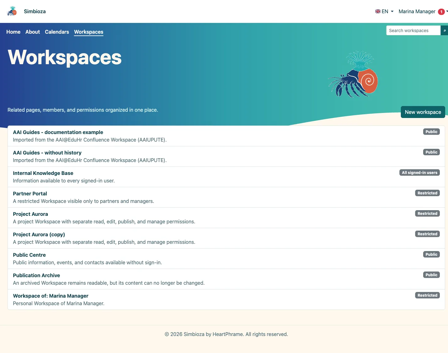Image resolution: width=448 pixels, height=353 pixels.
Task: Click the Related pages tagline text
Action: 83,110
